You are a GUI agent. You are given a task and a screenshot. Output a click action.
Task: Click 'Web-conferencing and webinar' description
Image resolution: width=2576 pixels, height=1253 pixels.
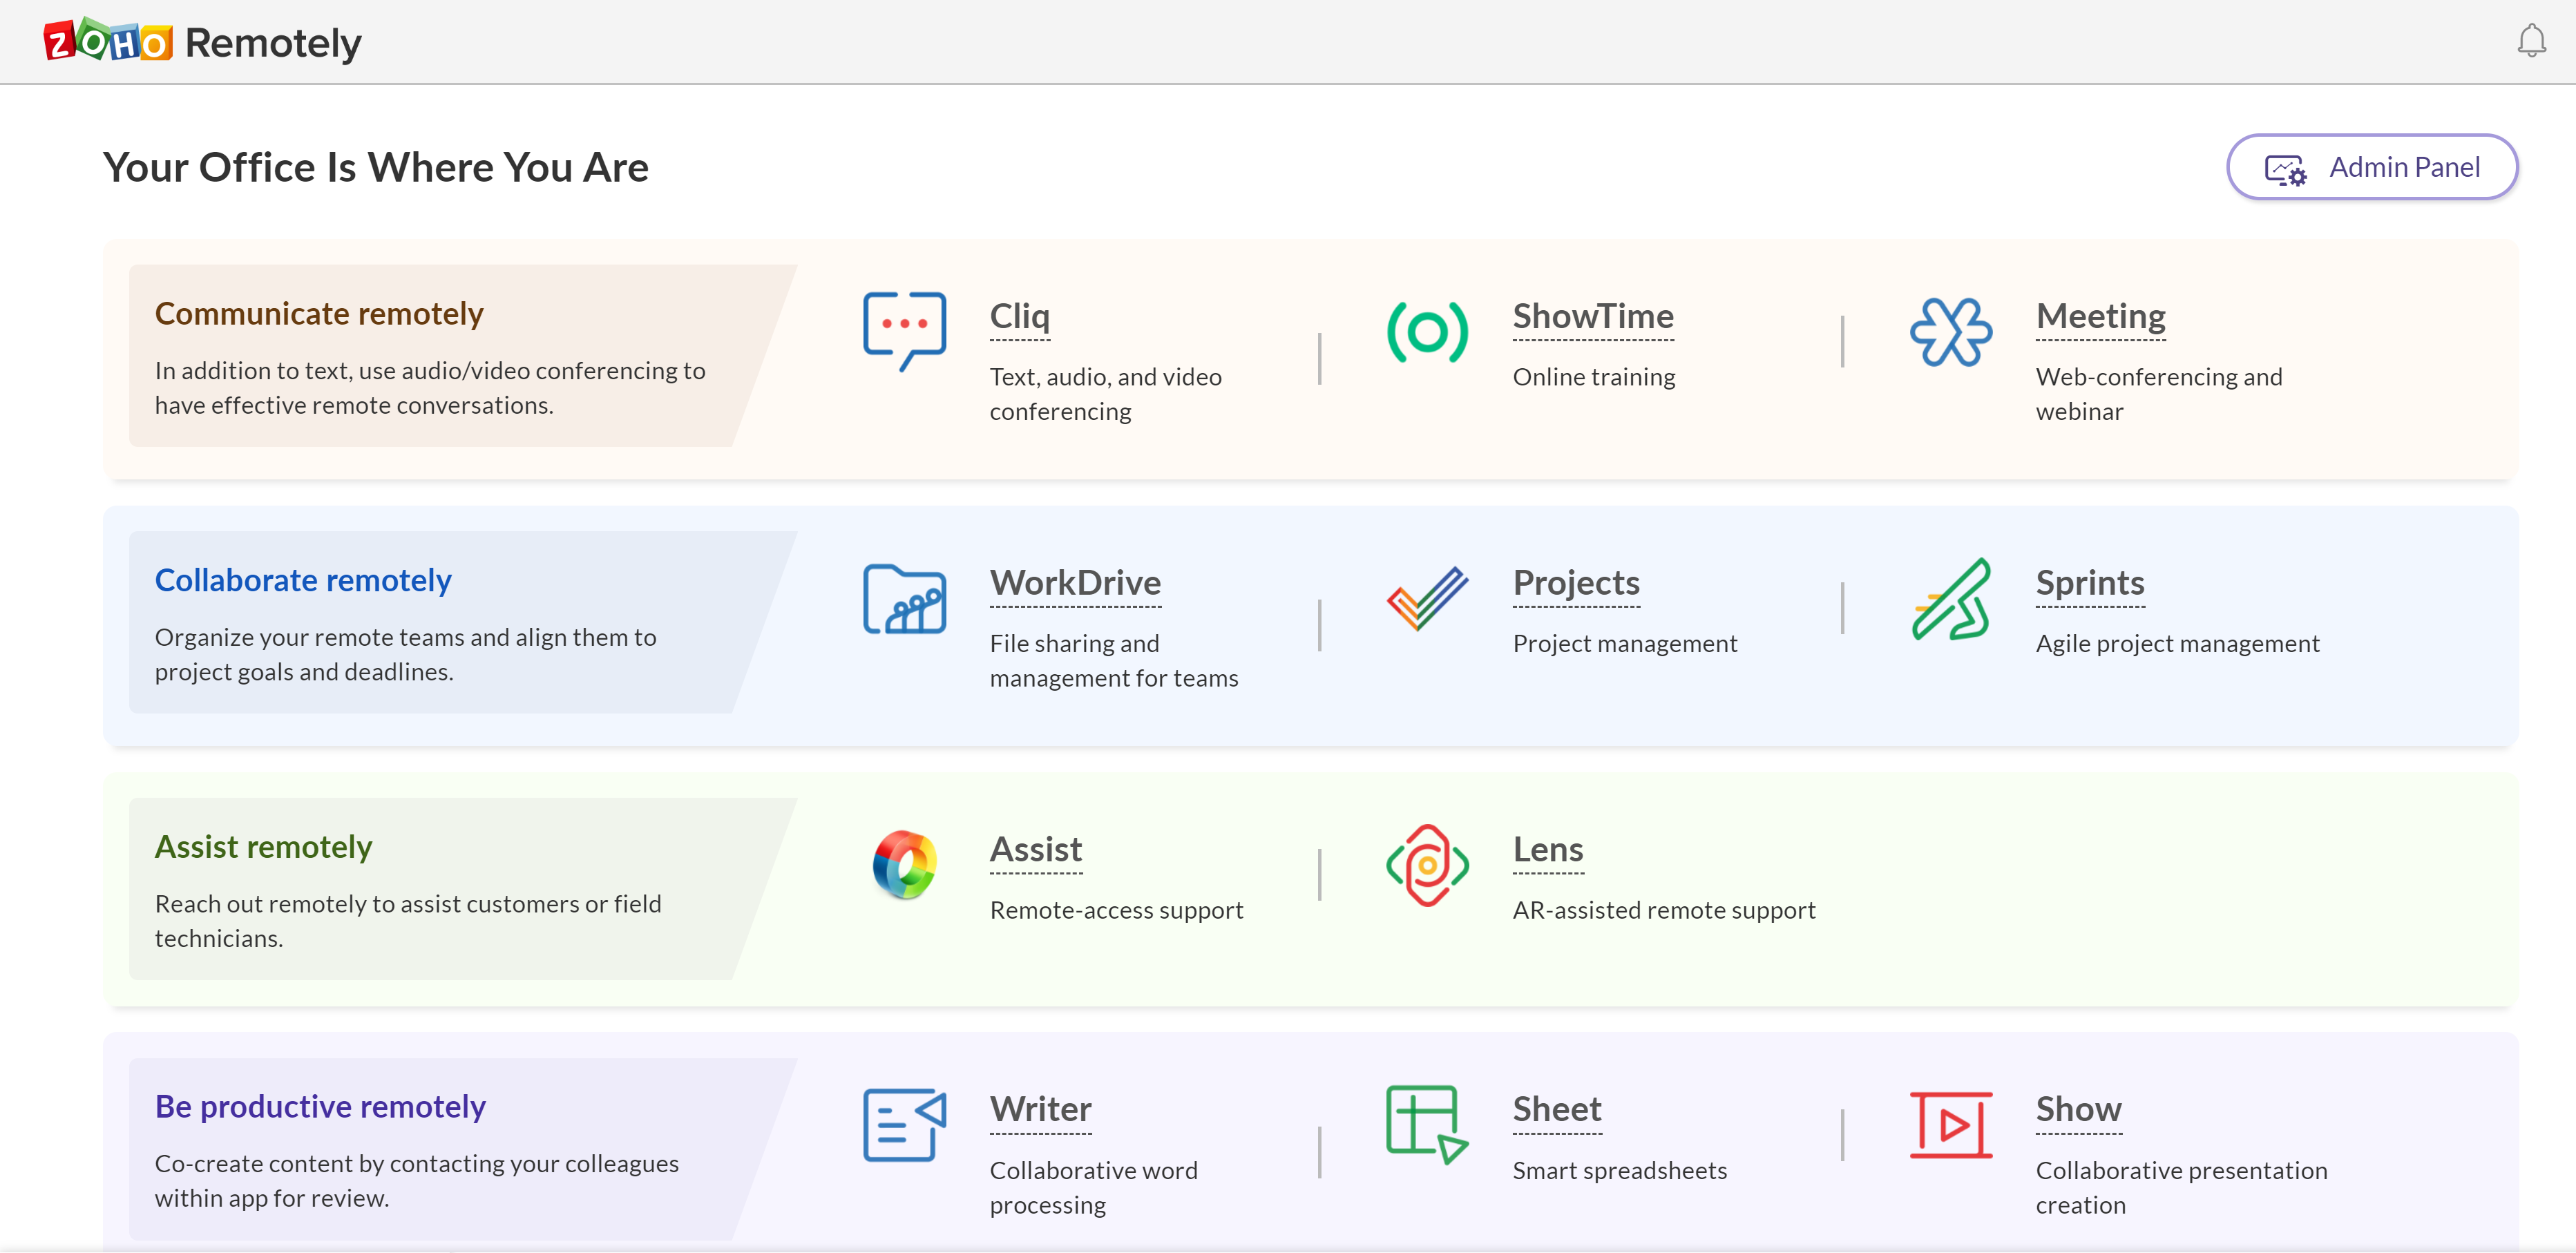(2158, 394)
